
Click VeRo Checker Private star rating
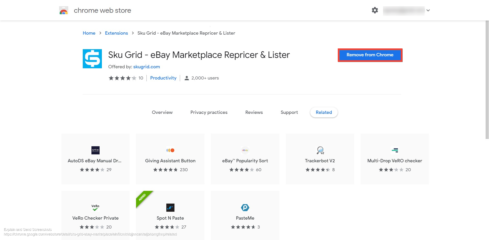tap(92, 227)
